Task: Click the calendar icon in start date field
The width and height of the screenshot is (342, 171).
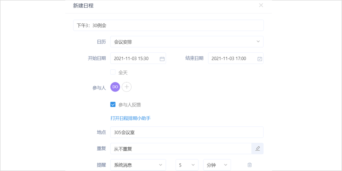Action: coord(162,59)
